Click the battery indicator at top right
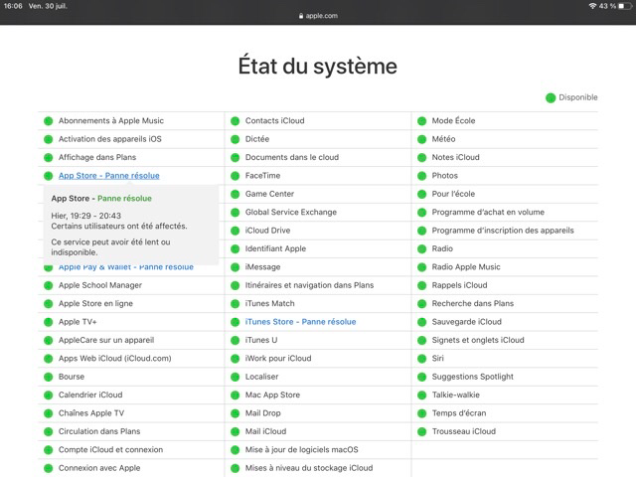 [x=623, y=6]
